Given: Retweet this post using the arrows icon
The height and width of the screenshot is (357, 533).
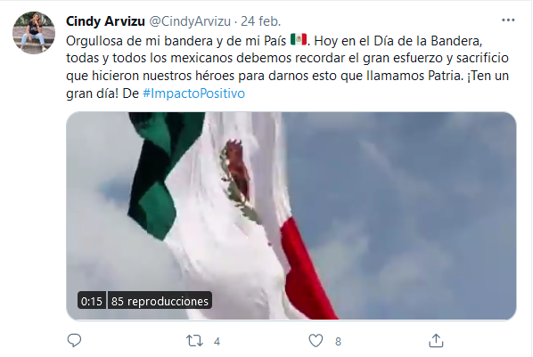Looking at the screenshot, I should tap(194, 341).
